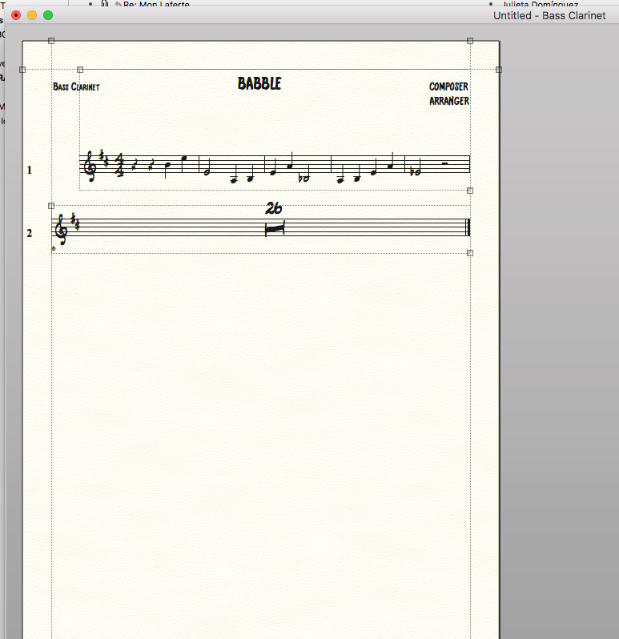619x639 pixels.
Task: Click the green zoom window button
Action: point(48,15)
